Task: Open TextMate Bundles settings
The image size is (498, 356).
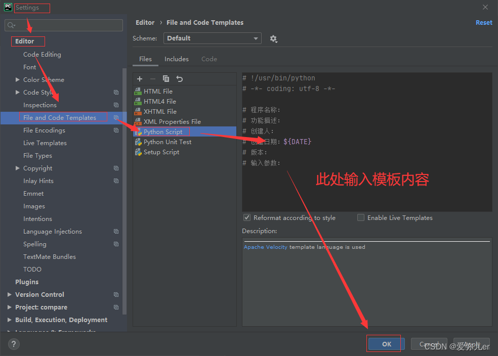Action: point(50,257)
